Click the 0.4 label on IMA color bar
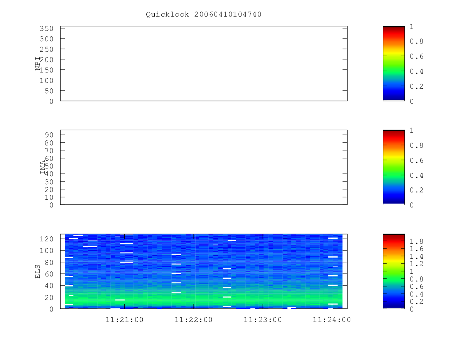 417,175
